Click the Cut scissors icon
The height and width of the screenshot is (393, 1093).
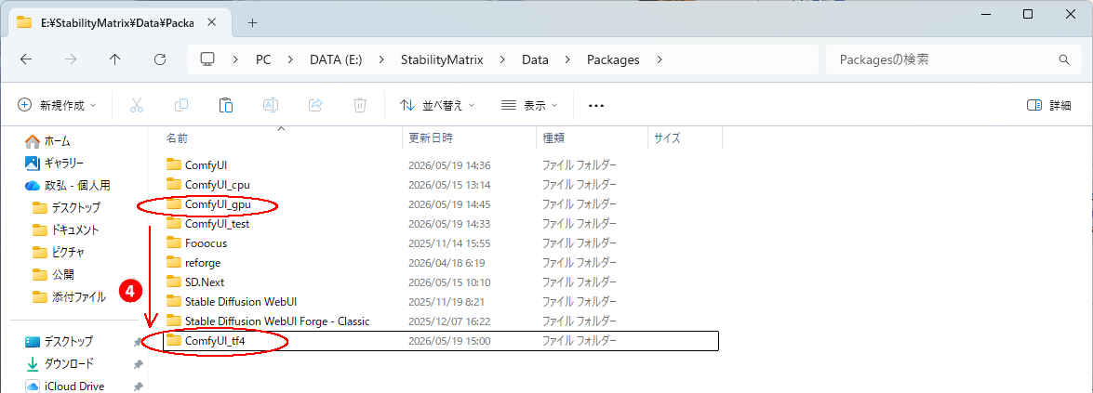[137, 105]
